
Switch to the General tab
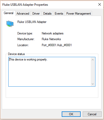[9, 13]
